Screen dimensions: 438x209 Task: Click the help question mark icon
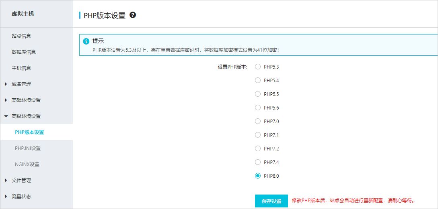[133, 15]
